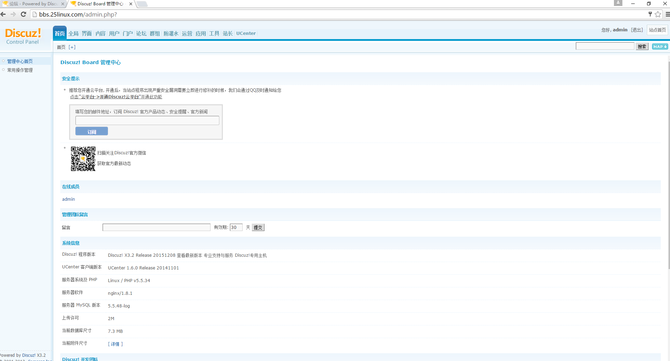Image resolution: width=670 pixels, height=361 pixels.
Task: Click the 退出 logout link
Action: click(637, 30)
